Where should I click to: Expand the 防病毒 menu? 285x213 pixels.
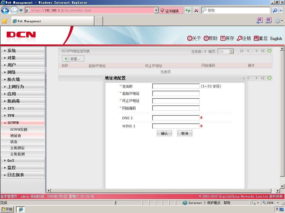pyautogui.click(x=23, y=101)
